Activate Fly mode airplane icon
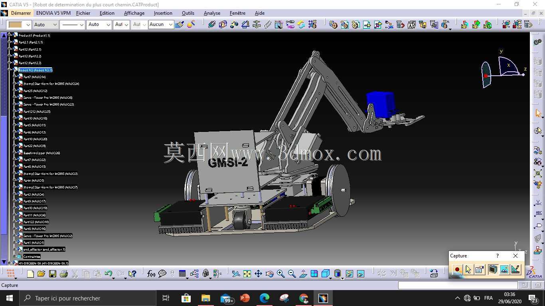The height and width of the screenshot is (306, 545). click(x=236, y=274)
